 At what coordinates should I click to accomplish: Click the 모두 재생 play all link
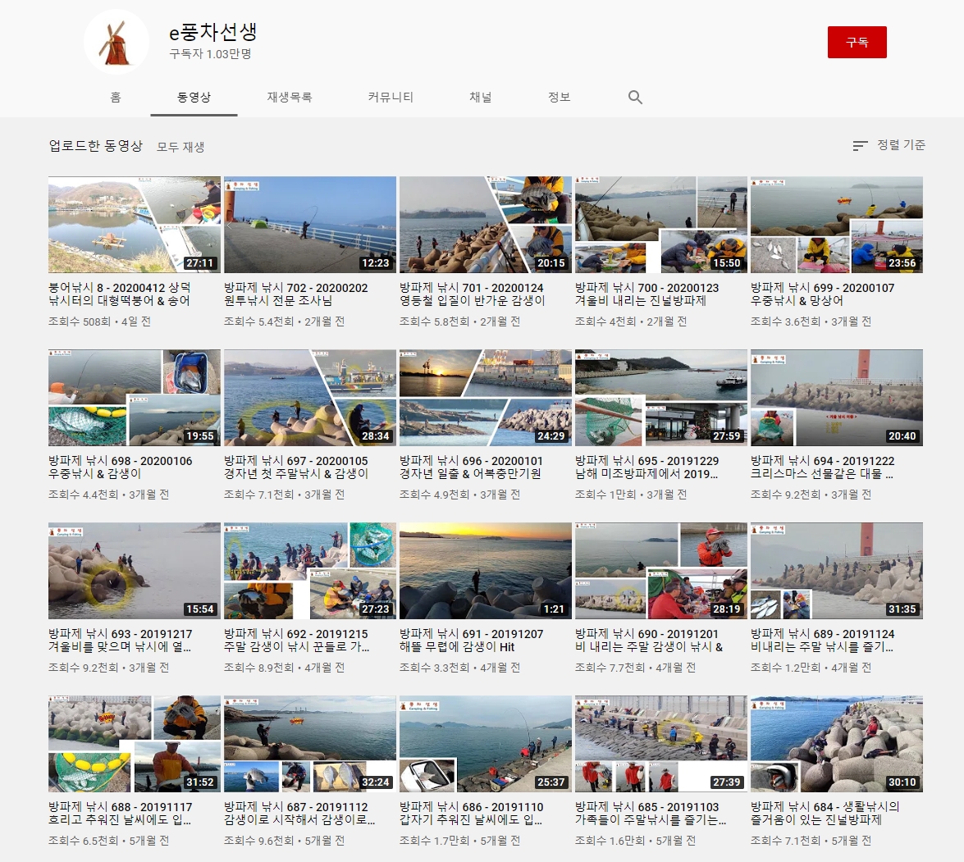click(180, 147)
